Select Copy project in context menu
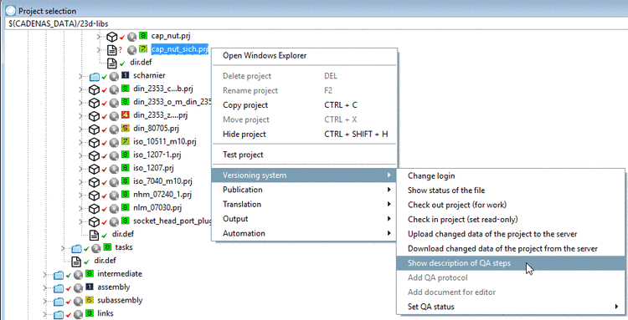Viewport: 628px width, 320px height. pyautogui.click(x=304, y=105)
